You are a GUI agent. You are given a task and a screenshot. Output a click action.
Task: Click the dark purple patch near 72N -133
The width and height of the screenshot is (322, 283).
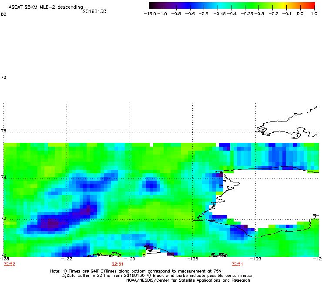(x=53, y=224)
